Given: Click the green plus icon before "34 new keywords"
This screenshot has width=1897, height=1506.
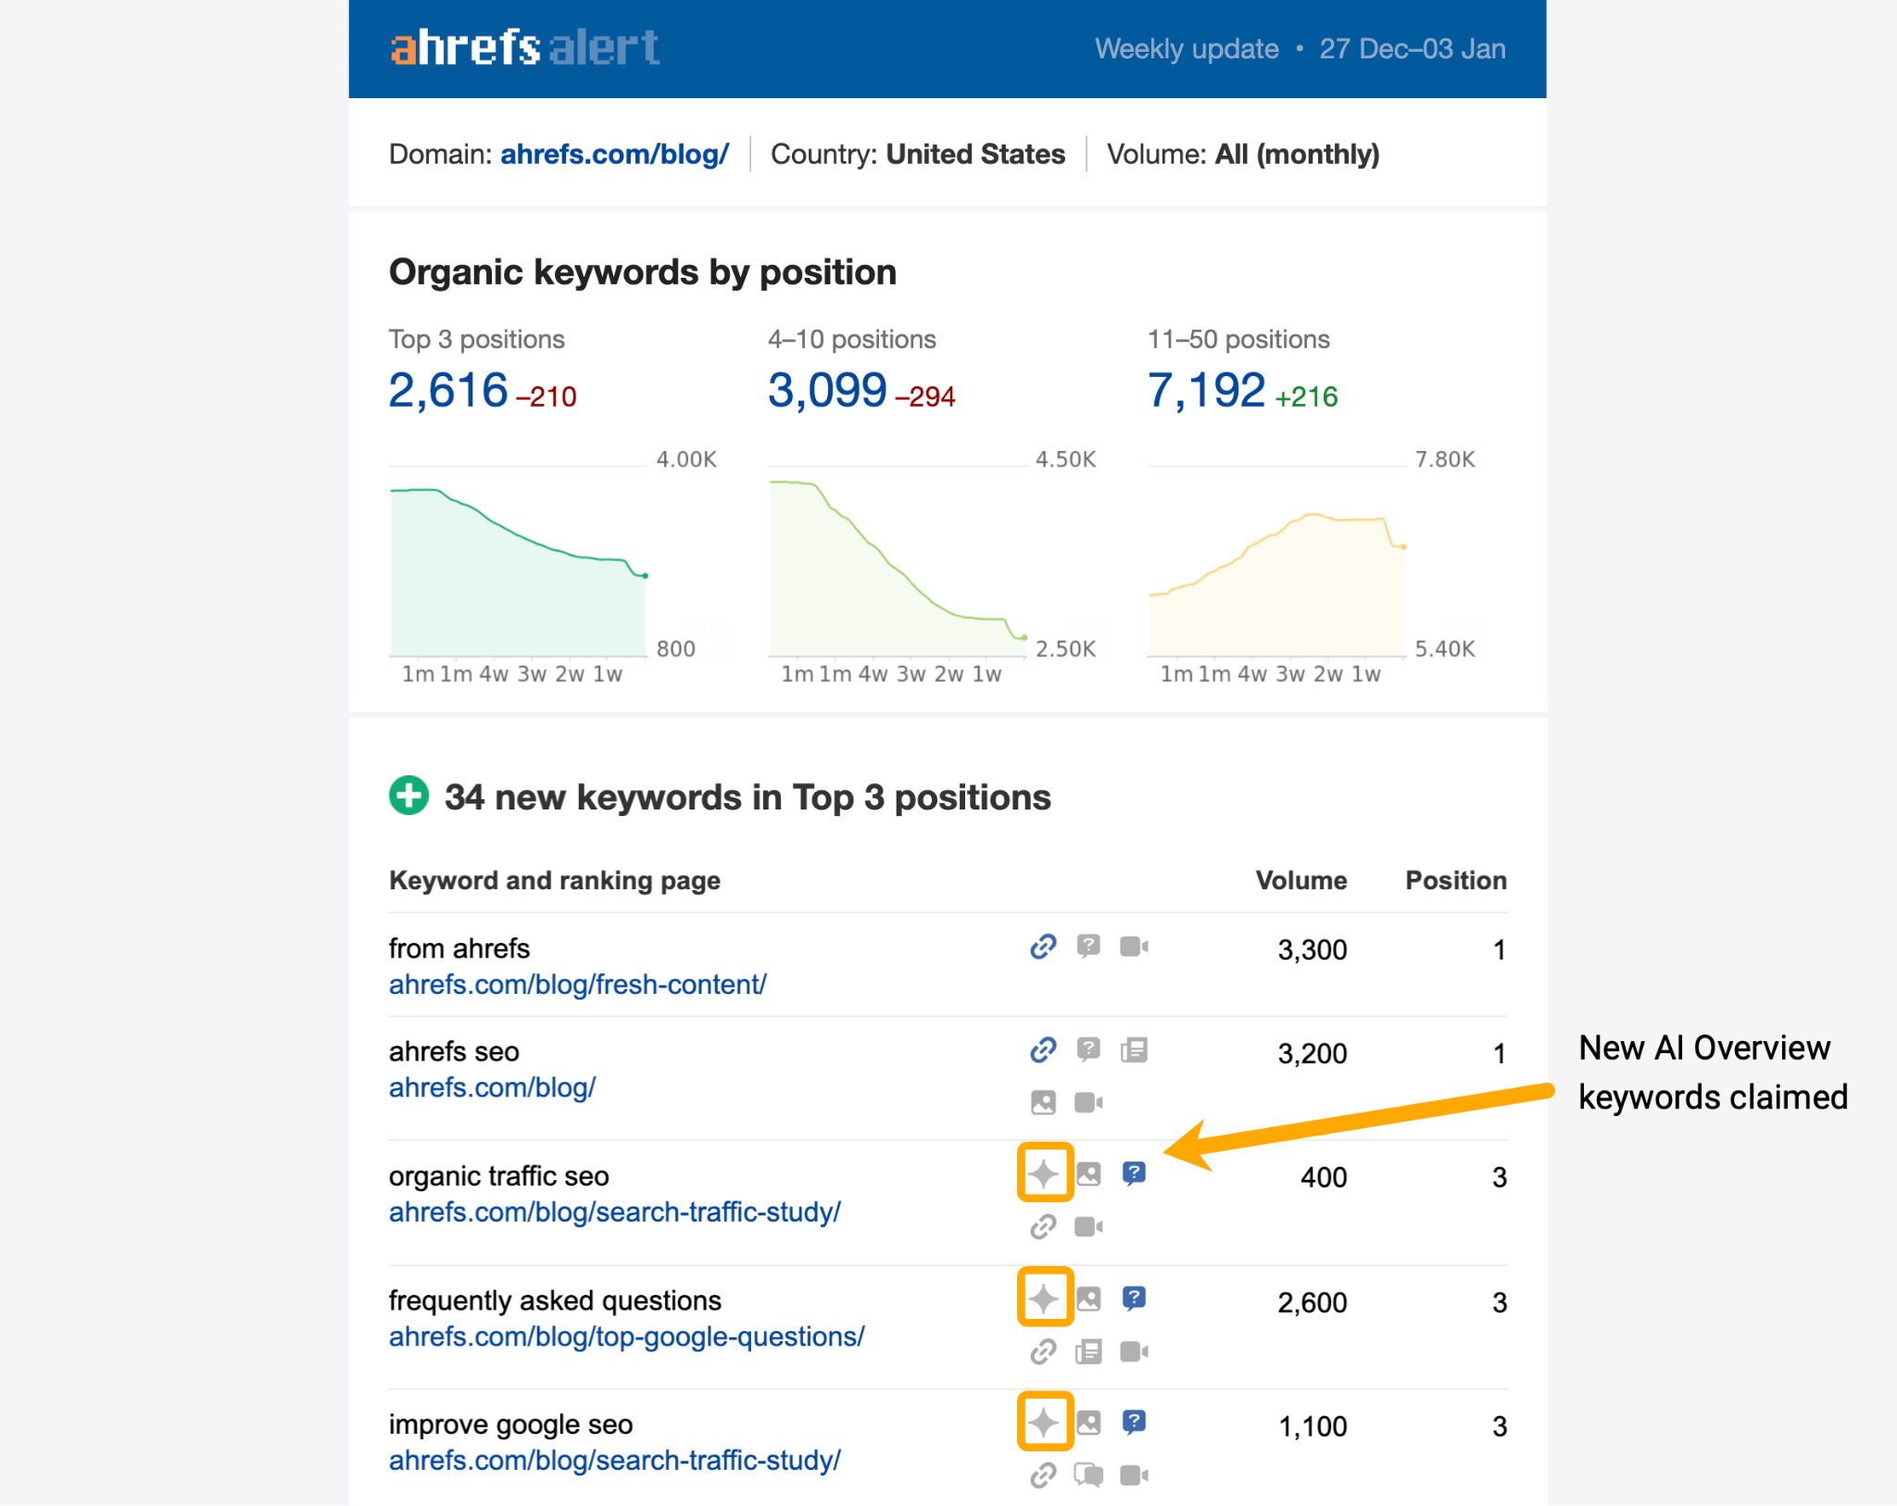Looking at the screenshot, I should 408,796.
